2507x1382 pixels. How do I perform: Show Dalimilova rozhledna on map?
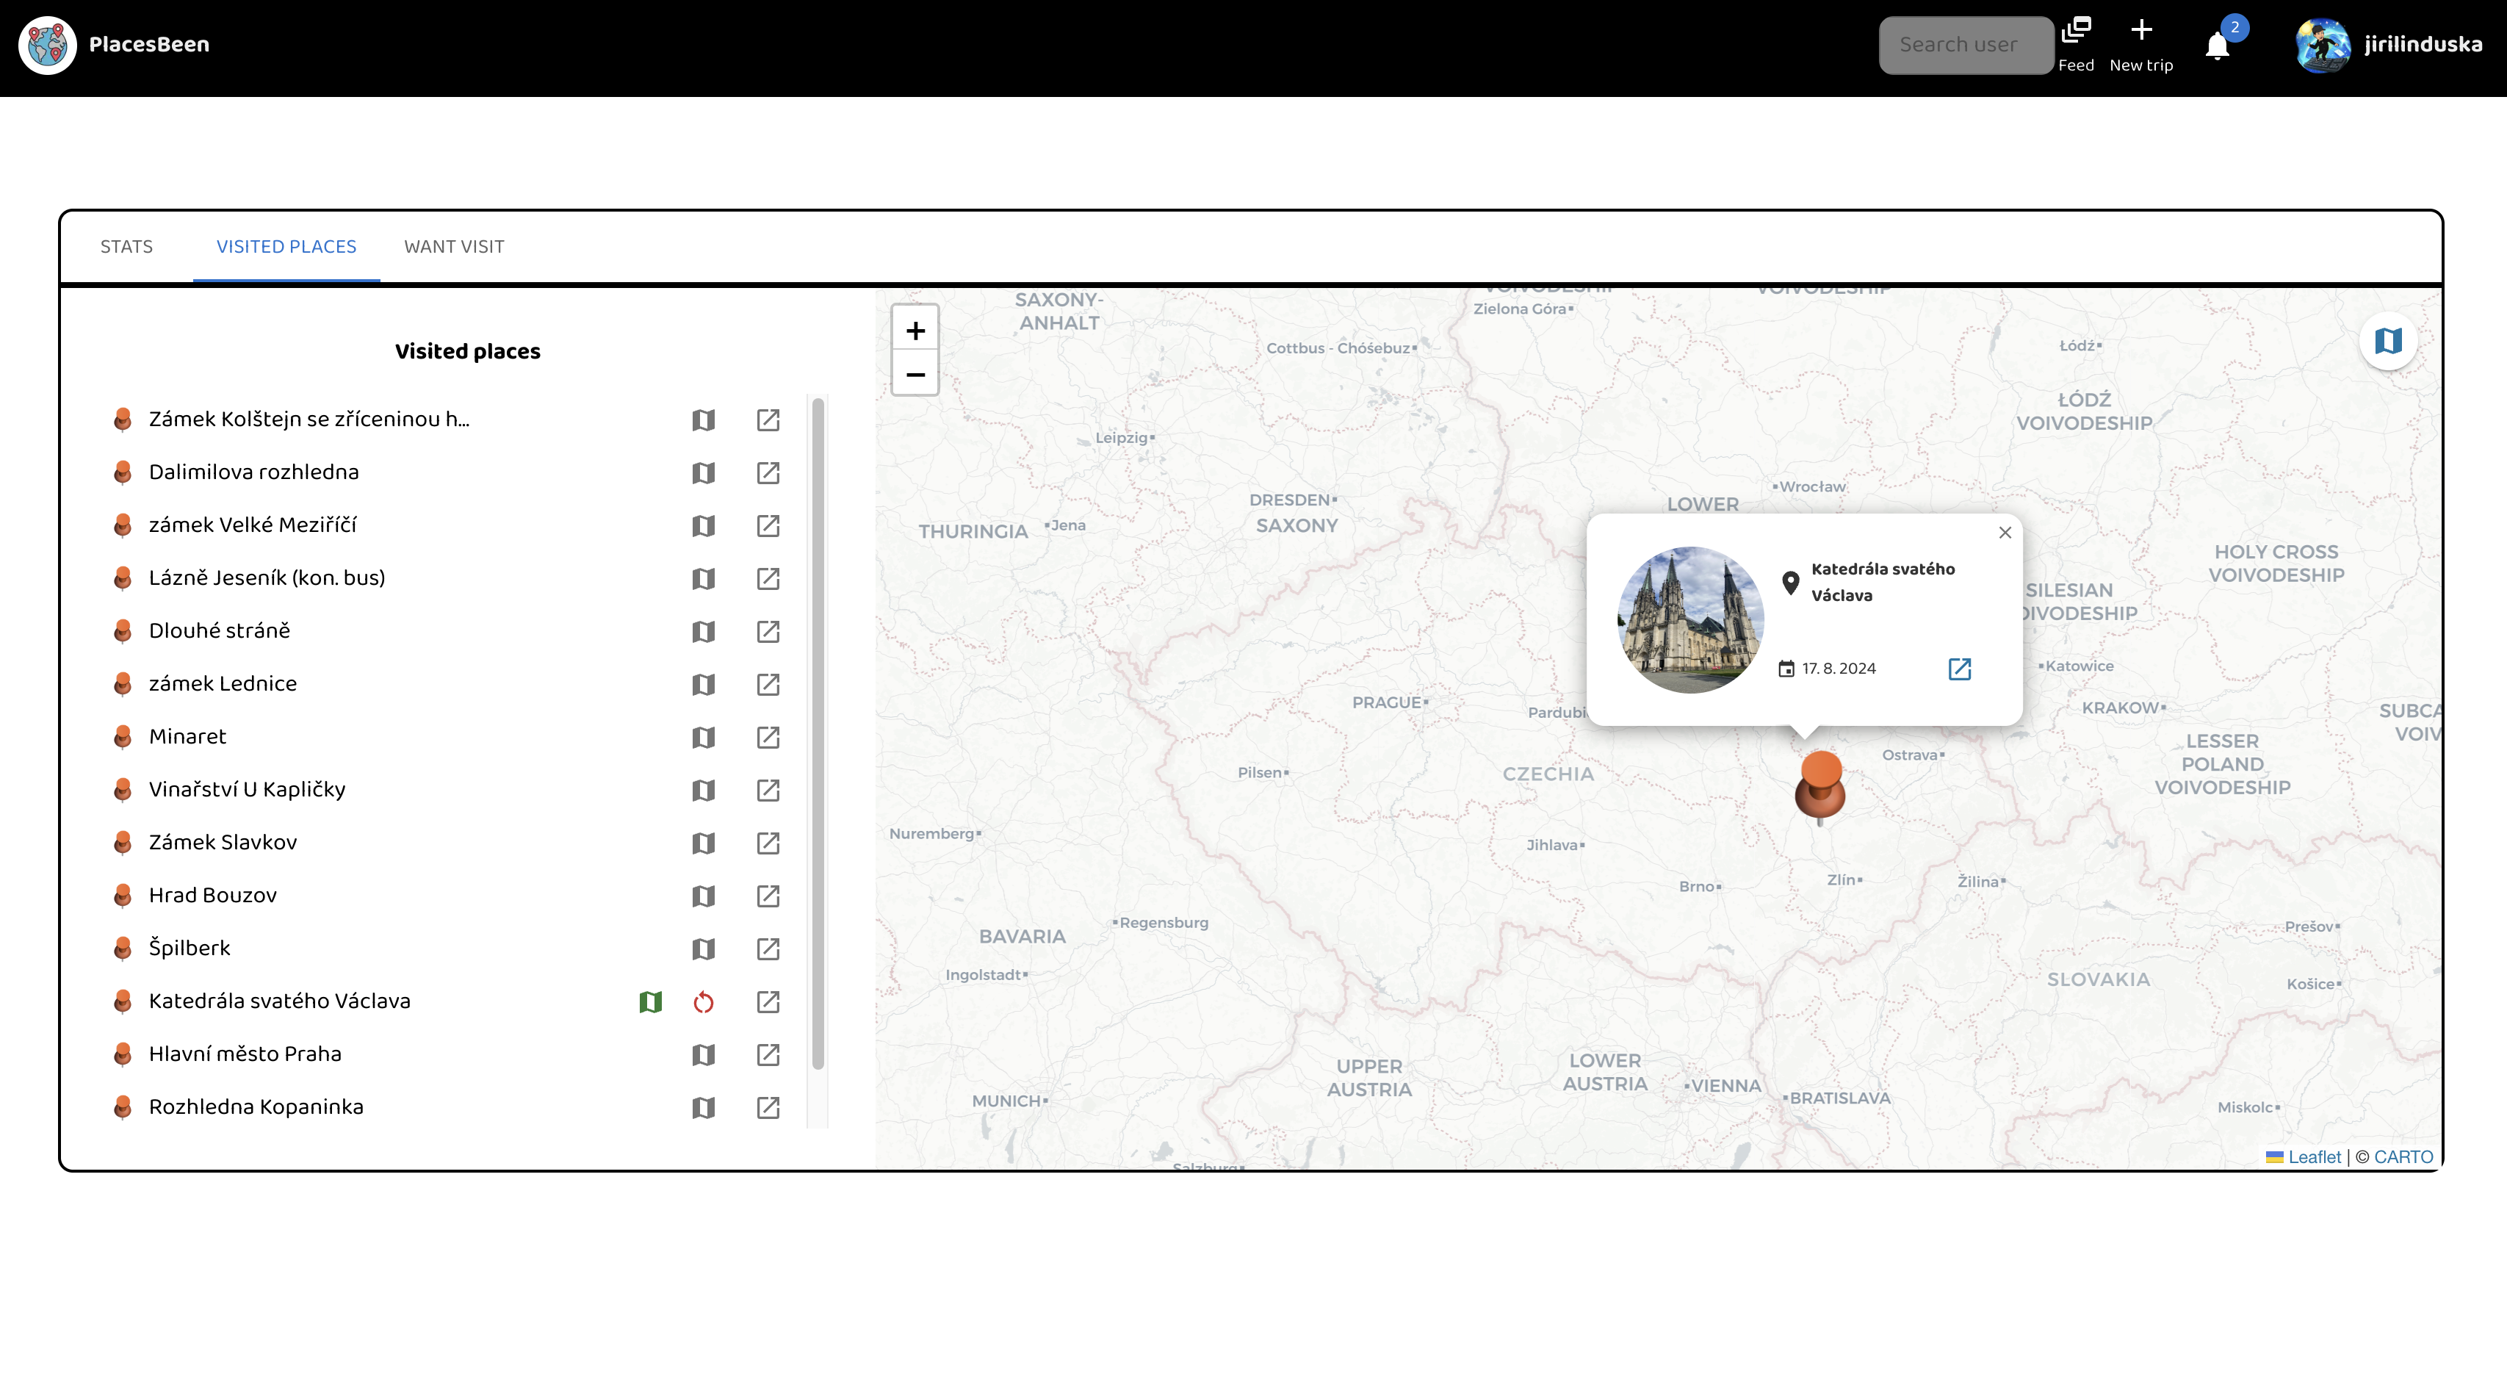703,473
